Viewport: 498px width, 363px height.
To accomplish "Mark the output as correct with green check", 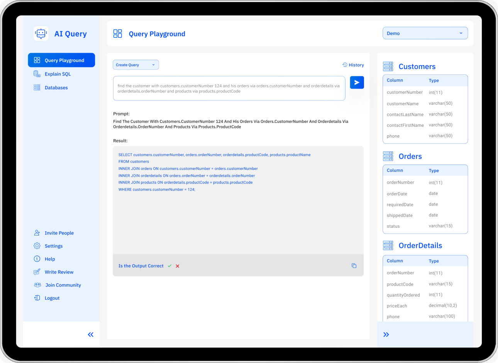I will (169, 266).
